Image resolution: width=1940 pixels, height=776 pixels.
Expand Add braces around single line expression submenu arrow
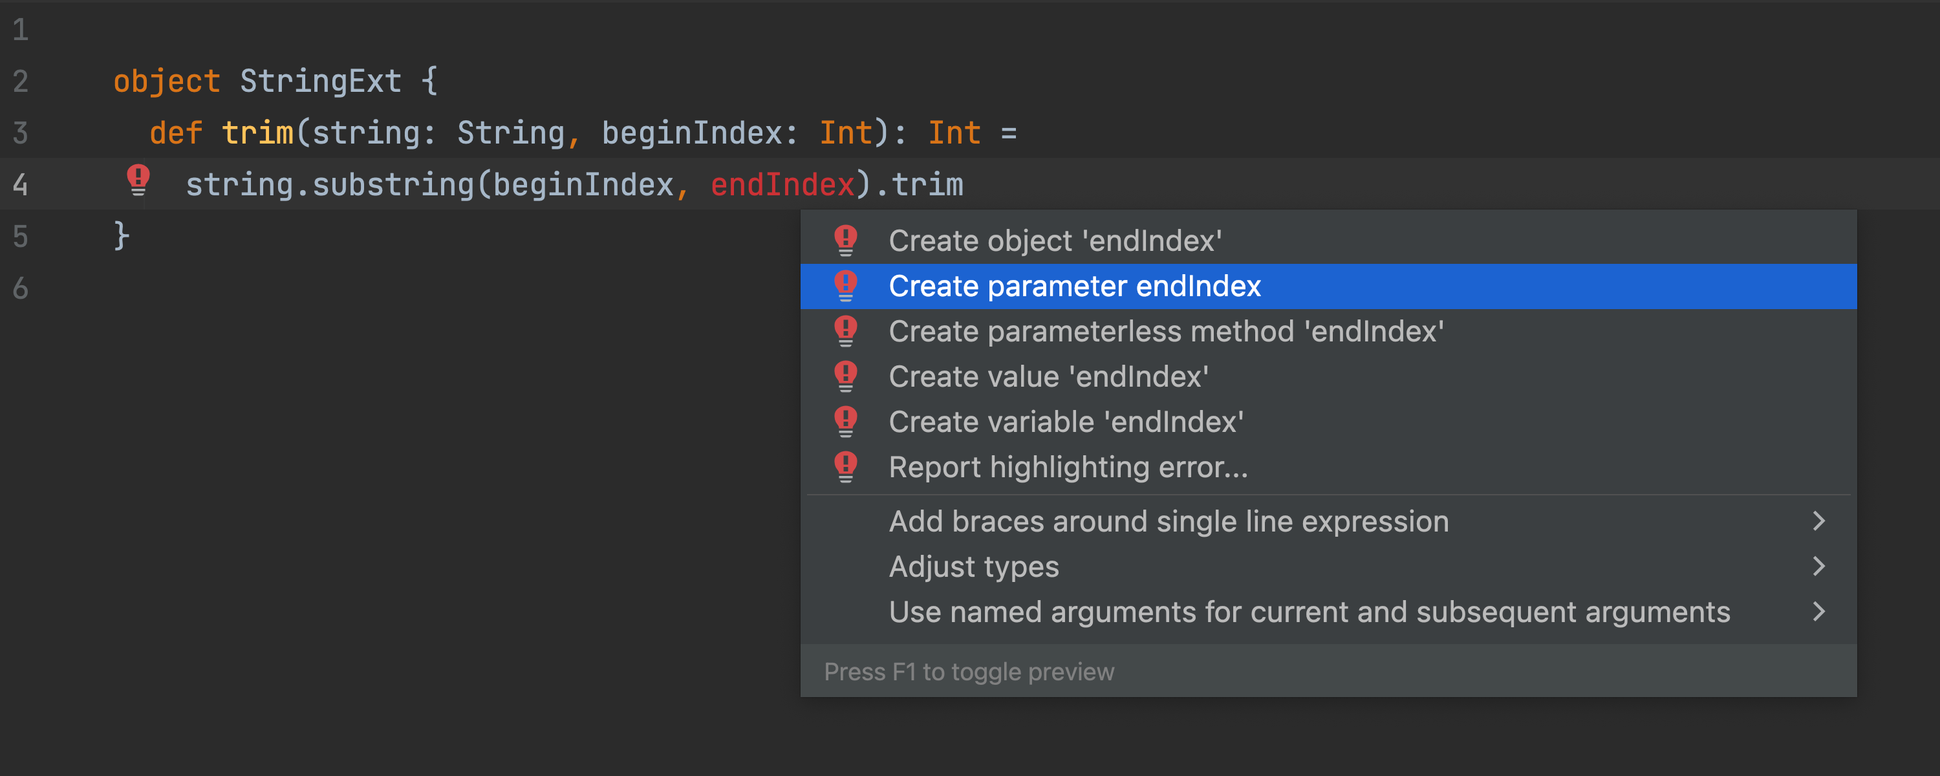click(x=1818, y=521)
